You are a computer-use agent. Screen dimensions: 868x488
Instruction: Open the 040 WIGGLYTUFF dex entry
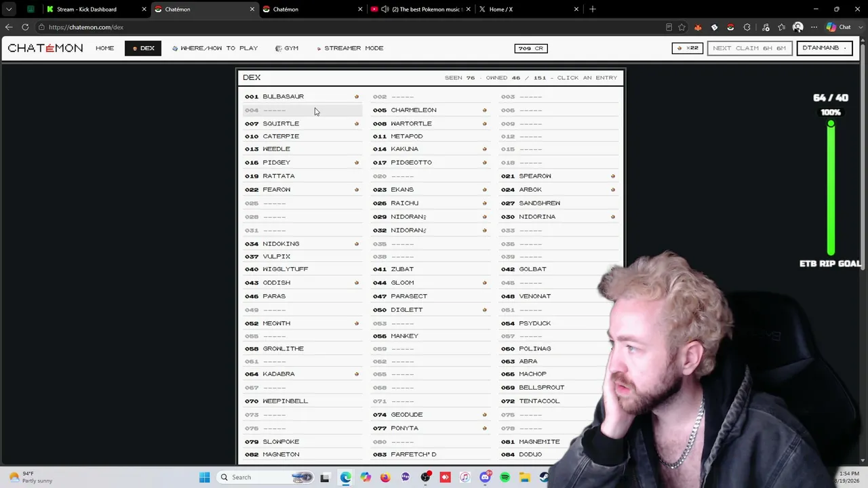click(x=302, y=269)
